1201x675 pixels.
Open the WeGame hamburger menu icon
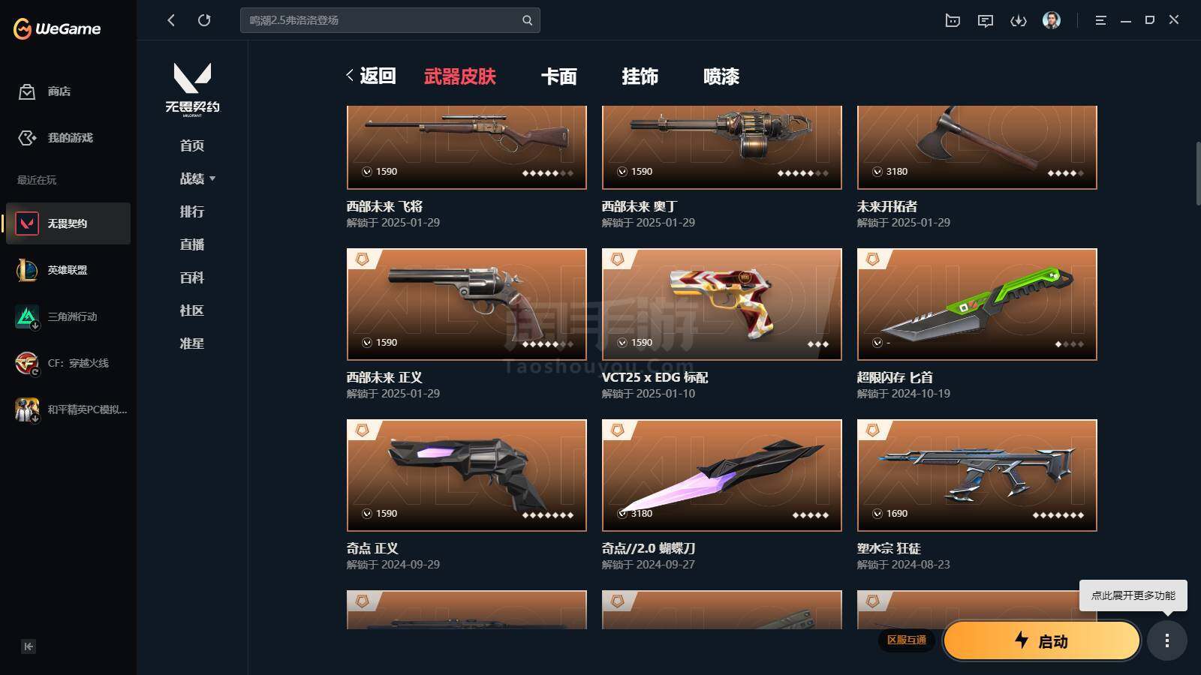(1101, 20)
